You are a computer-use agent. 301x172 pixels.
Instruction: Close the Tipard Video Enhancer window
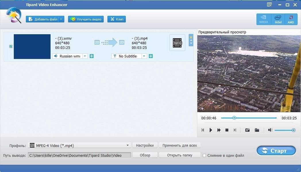pyautogui.click(x=295, y=5)
